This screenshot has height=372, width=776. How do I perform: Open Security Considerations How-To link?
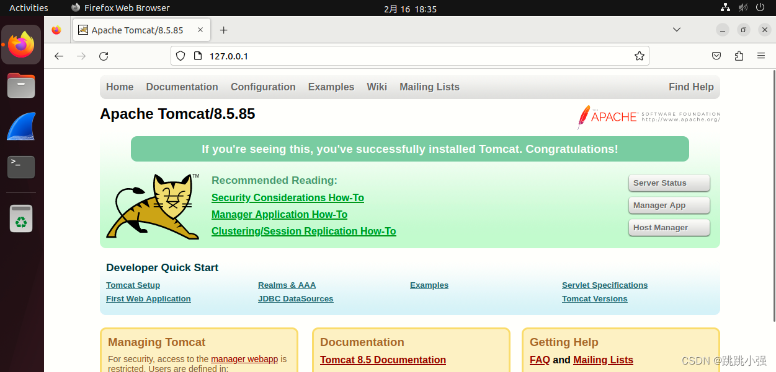coord(288,197)
